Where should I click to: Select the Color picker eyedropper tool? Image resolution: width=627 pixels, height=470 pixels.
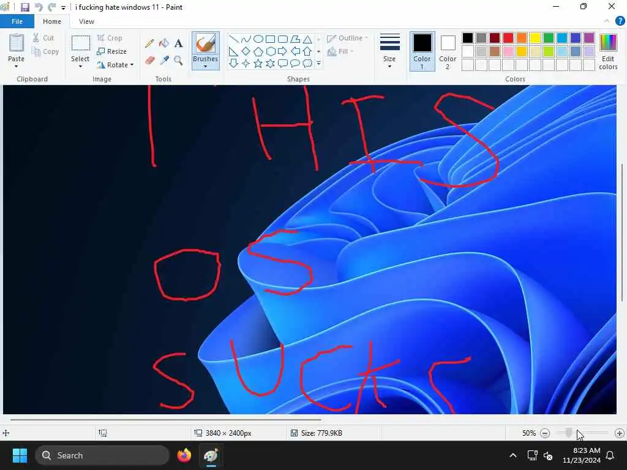click(x=164, y=61)
